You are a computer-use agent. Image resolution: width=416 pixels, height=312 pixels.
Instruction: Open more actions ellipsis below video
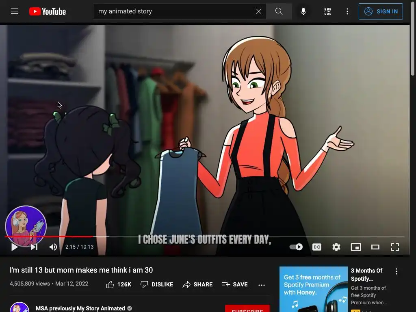point(262,285)
